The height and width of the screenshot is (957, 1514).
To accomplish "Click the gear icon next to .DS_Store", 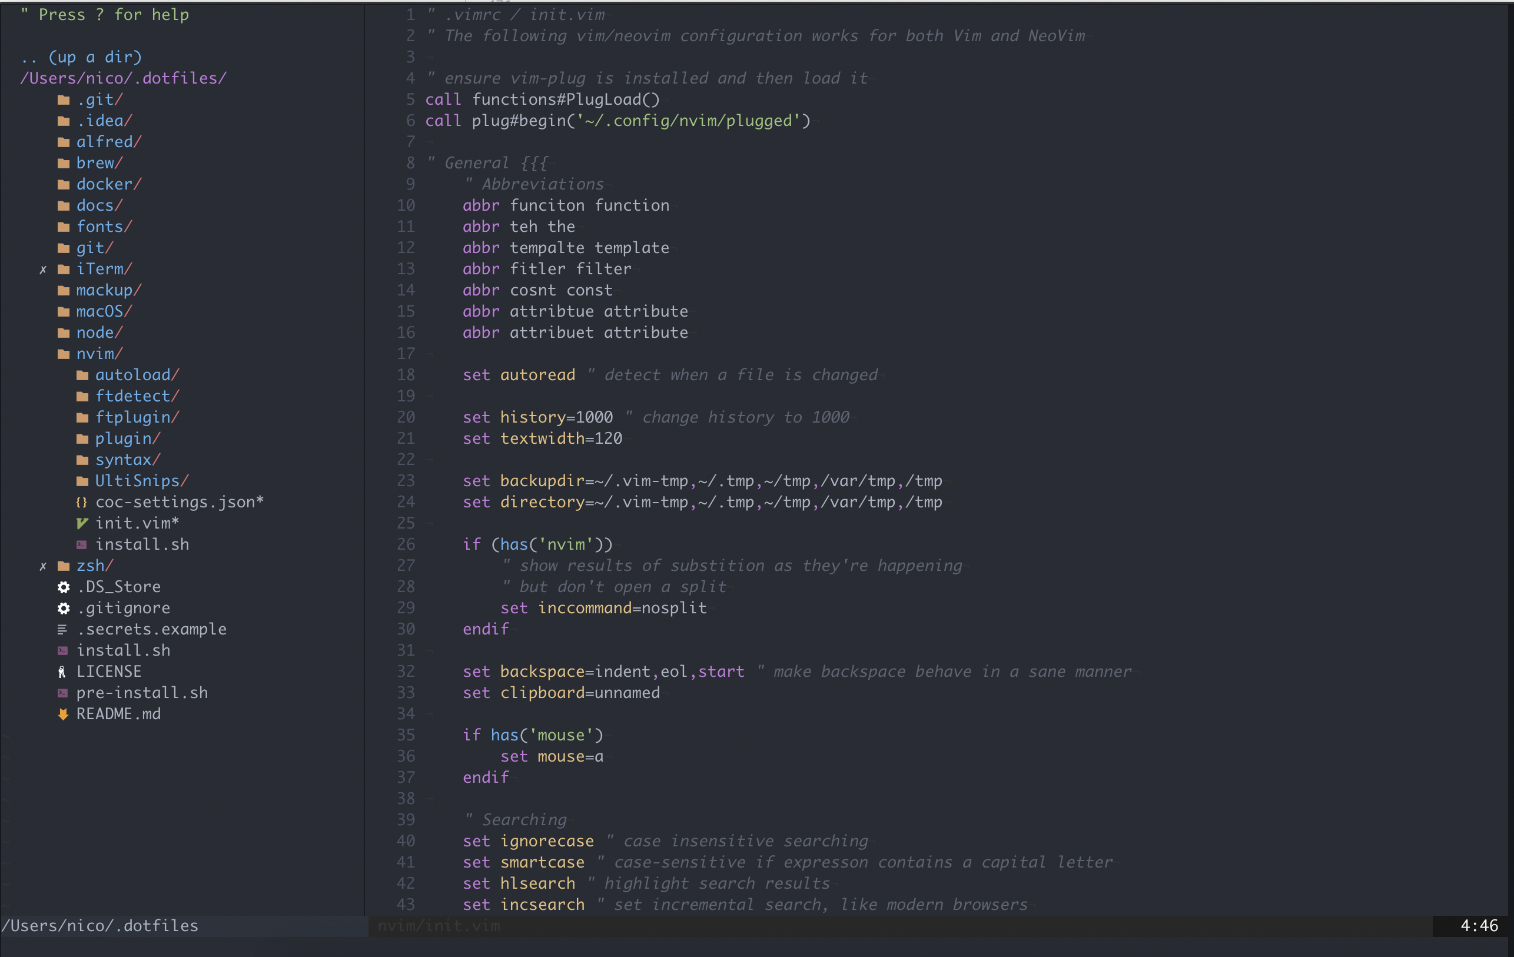I will (64, 587).
